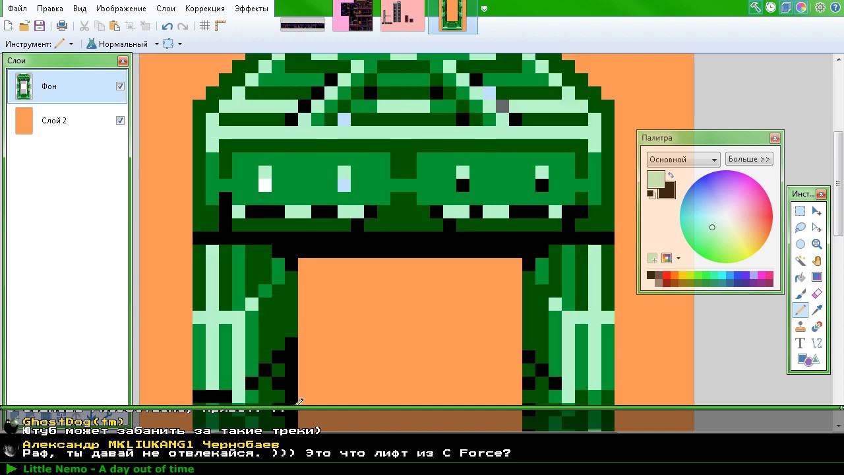Select the Shapes tool
The height and width of the screenshot is (475, 844).
[808, 360]
